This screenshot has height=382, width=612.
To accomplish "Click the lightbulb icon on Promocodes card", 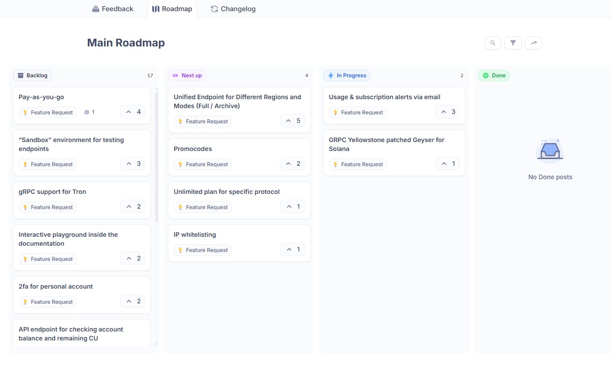I will point(181,164).
